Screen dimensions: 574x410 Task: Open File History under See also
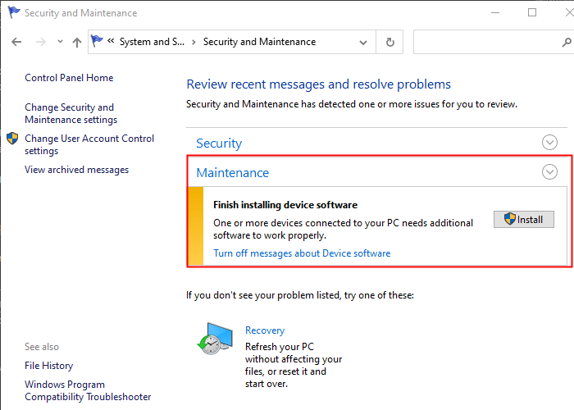point(48,366)
